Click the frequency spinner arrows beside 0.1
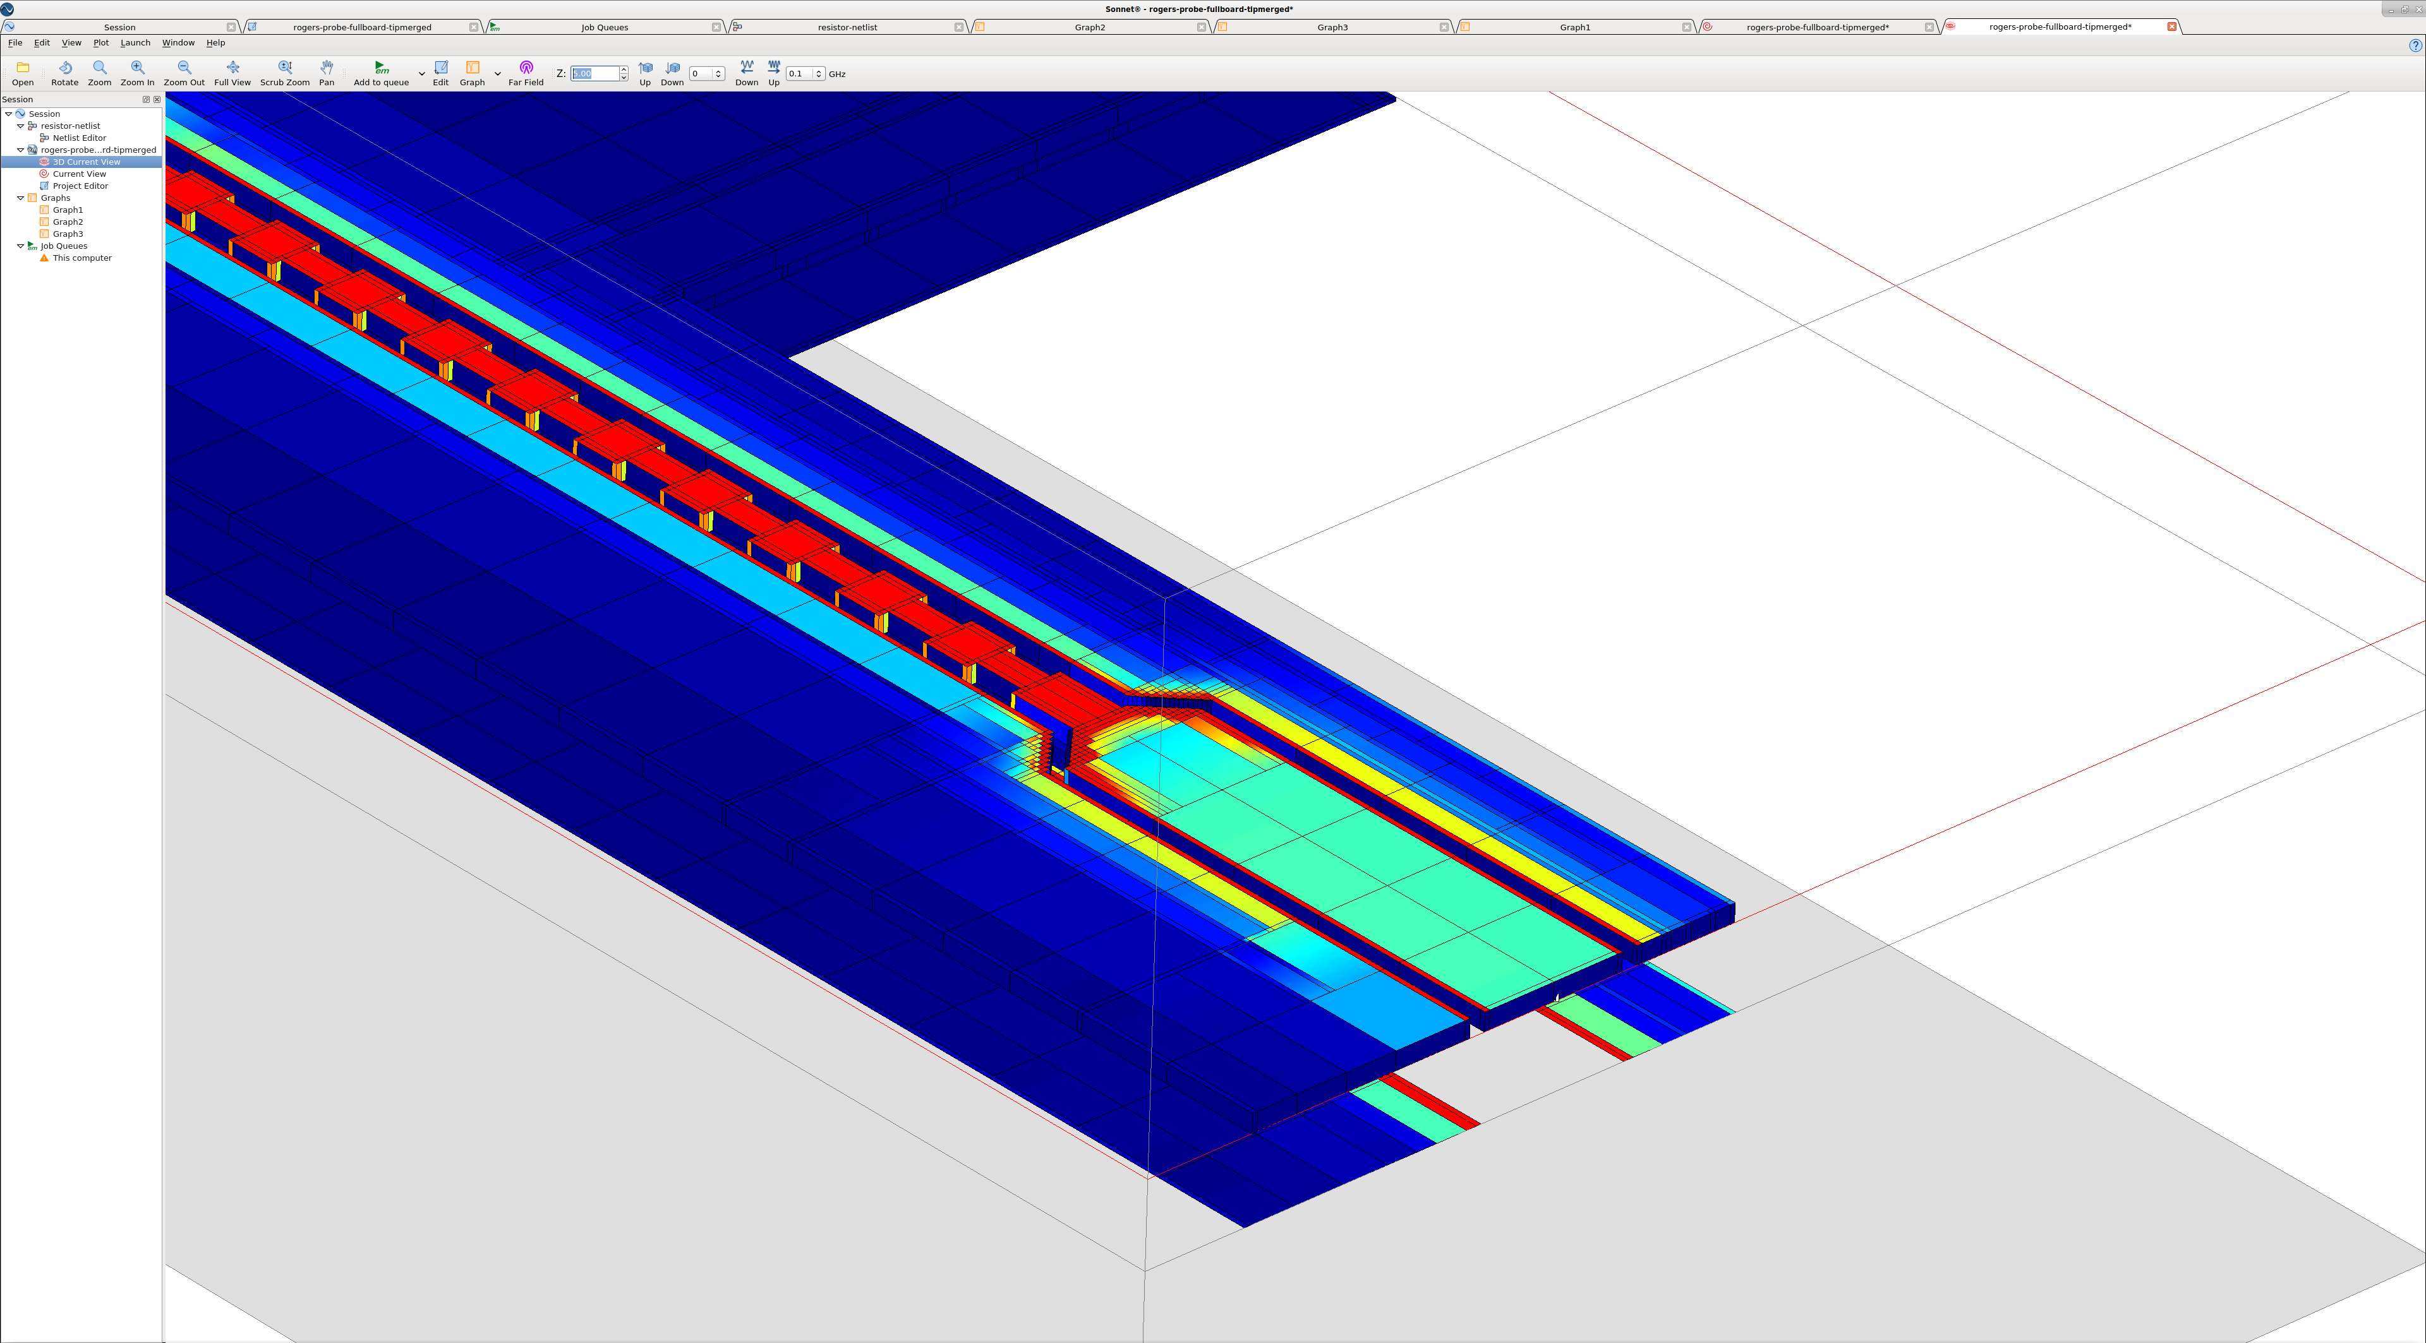 click(819, 73)
